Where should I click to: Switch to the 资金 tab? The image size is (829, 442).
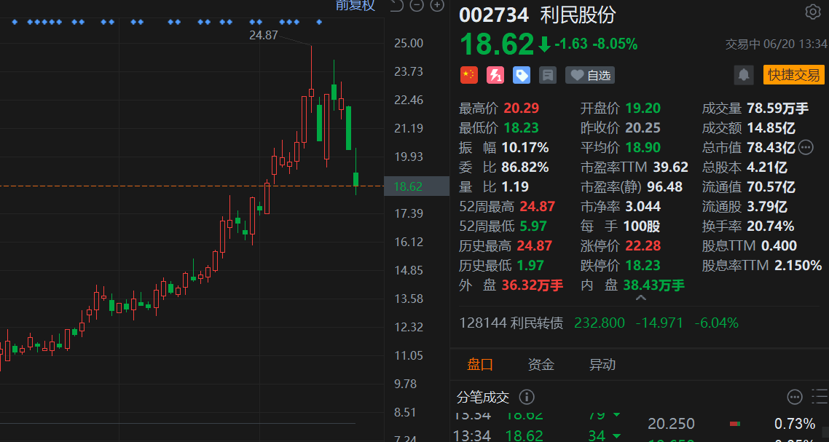541,364
